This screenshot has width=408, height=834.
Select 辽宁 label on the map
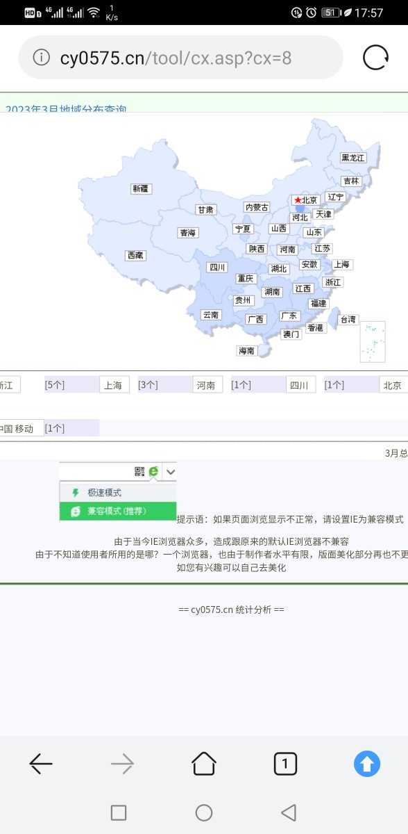coord(335,197)
